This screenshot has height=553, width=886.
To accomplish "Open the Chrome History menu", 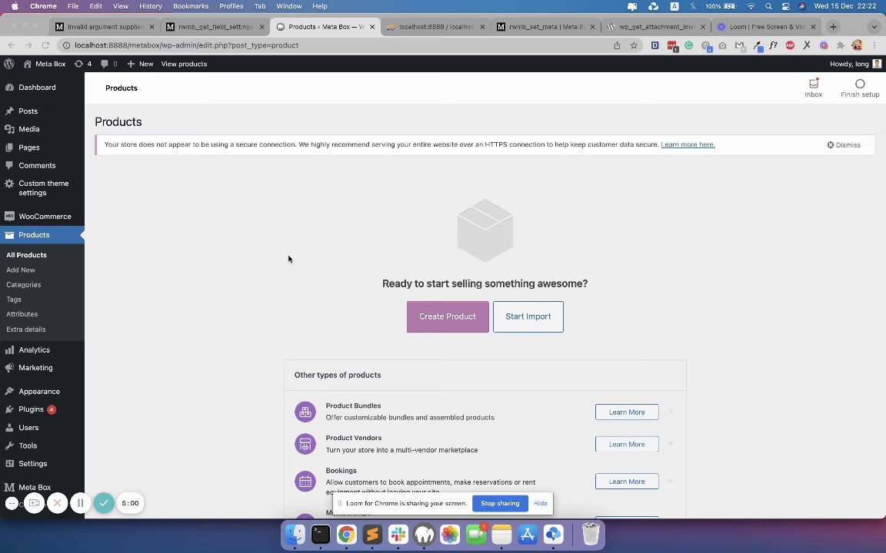I will tap(150, 6).
